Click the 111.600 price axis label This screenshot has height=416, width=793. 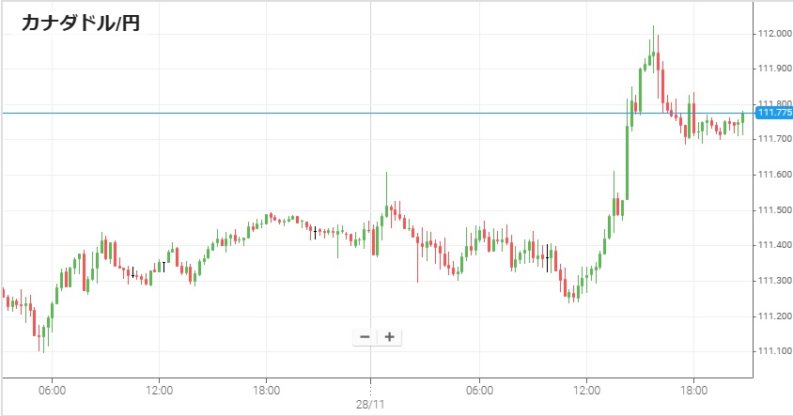click(x=772, y=175)
